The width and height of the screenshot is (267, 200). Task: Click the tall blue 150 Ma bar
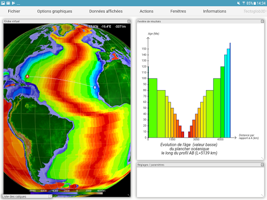[x=228, y=93]
